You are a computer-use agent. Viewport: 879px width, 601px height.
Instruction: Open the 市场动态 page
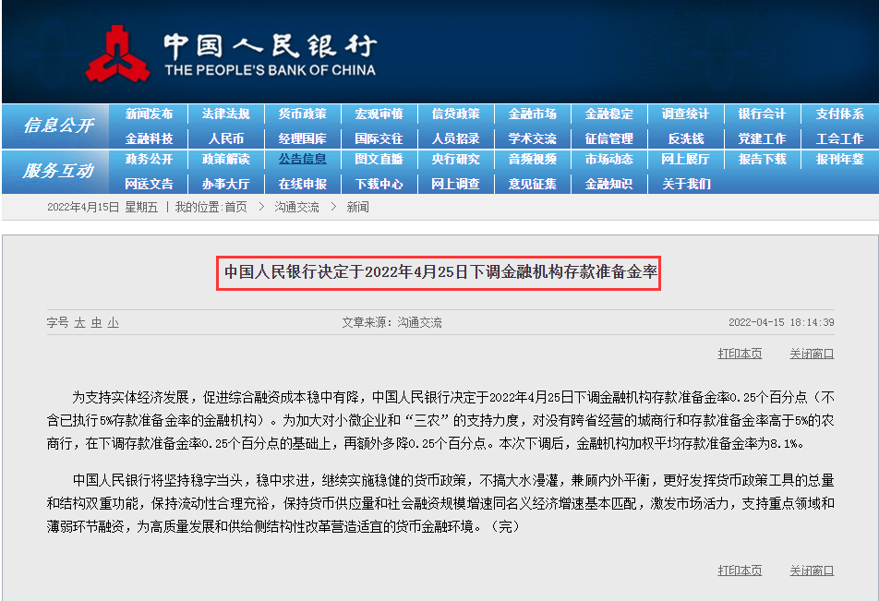click(609, 159)
